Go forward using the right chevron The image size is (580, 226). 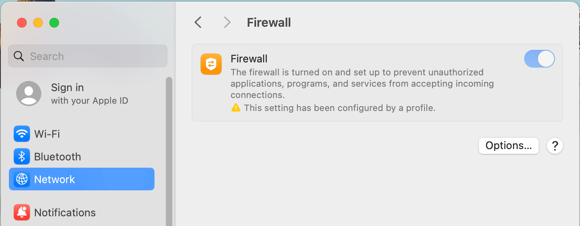point(227,22)
